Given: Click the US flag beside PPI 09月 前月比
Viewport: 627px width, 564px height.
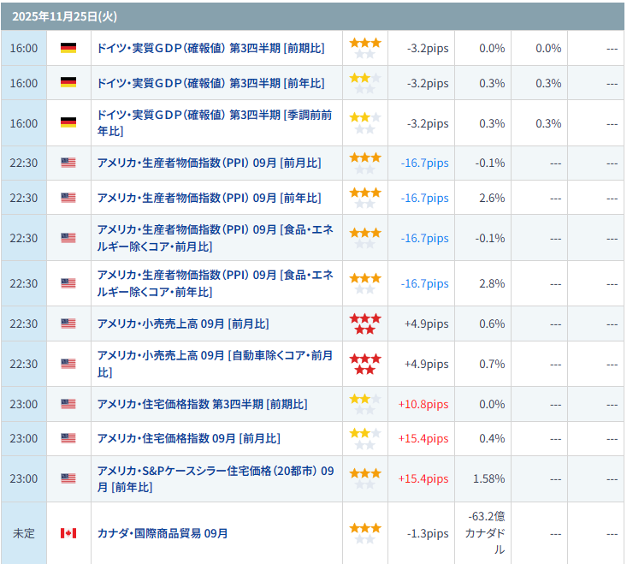Looking at the screenshot, I should 68,163.
